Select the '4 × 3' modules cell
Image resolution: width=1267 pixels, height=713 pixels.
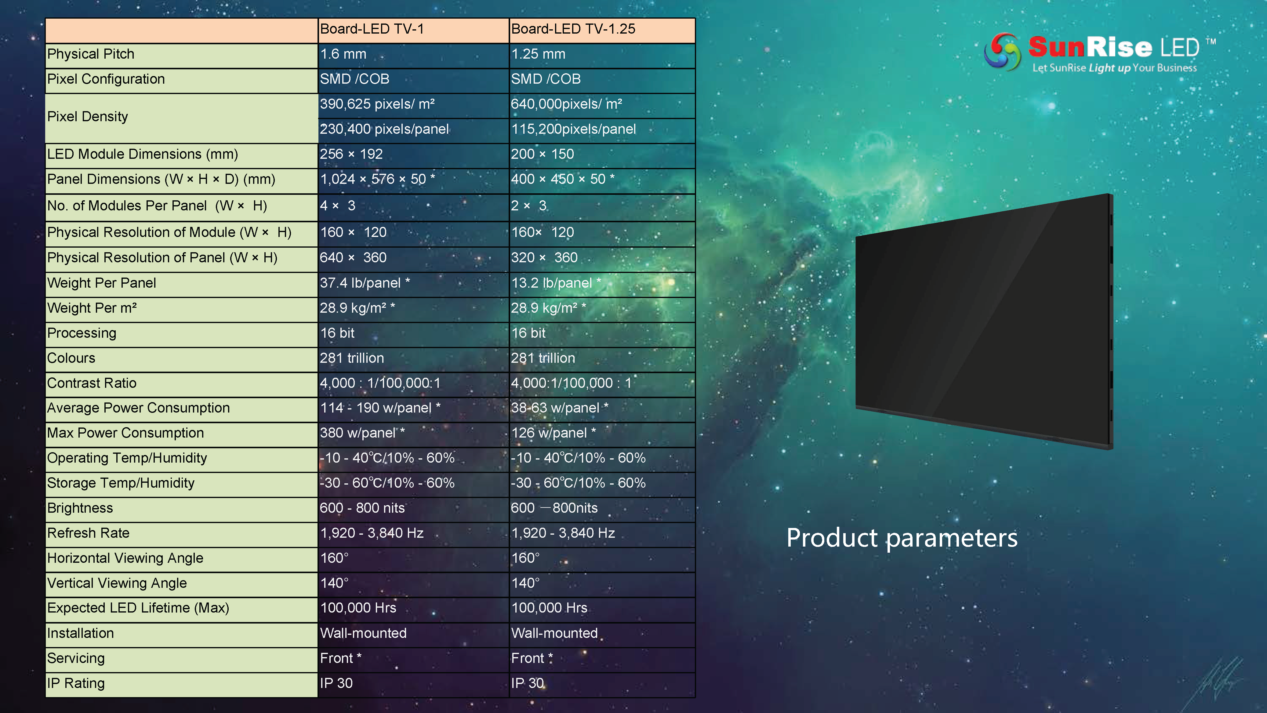point(413,207)
